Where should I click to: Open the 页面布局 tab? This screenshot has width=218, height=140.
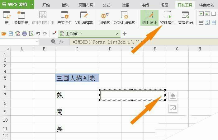pos(86,5)
